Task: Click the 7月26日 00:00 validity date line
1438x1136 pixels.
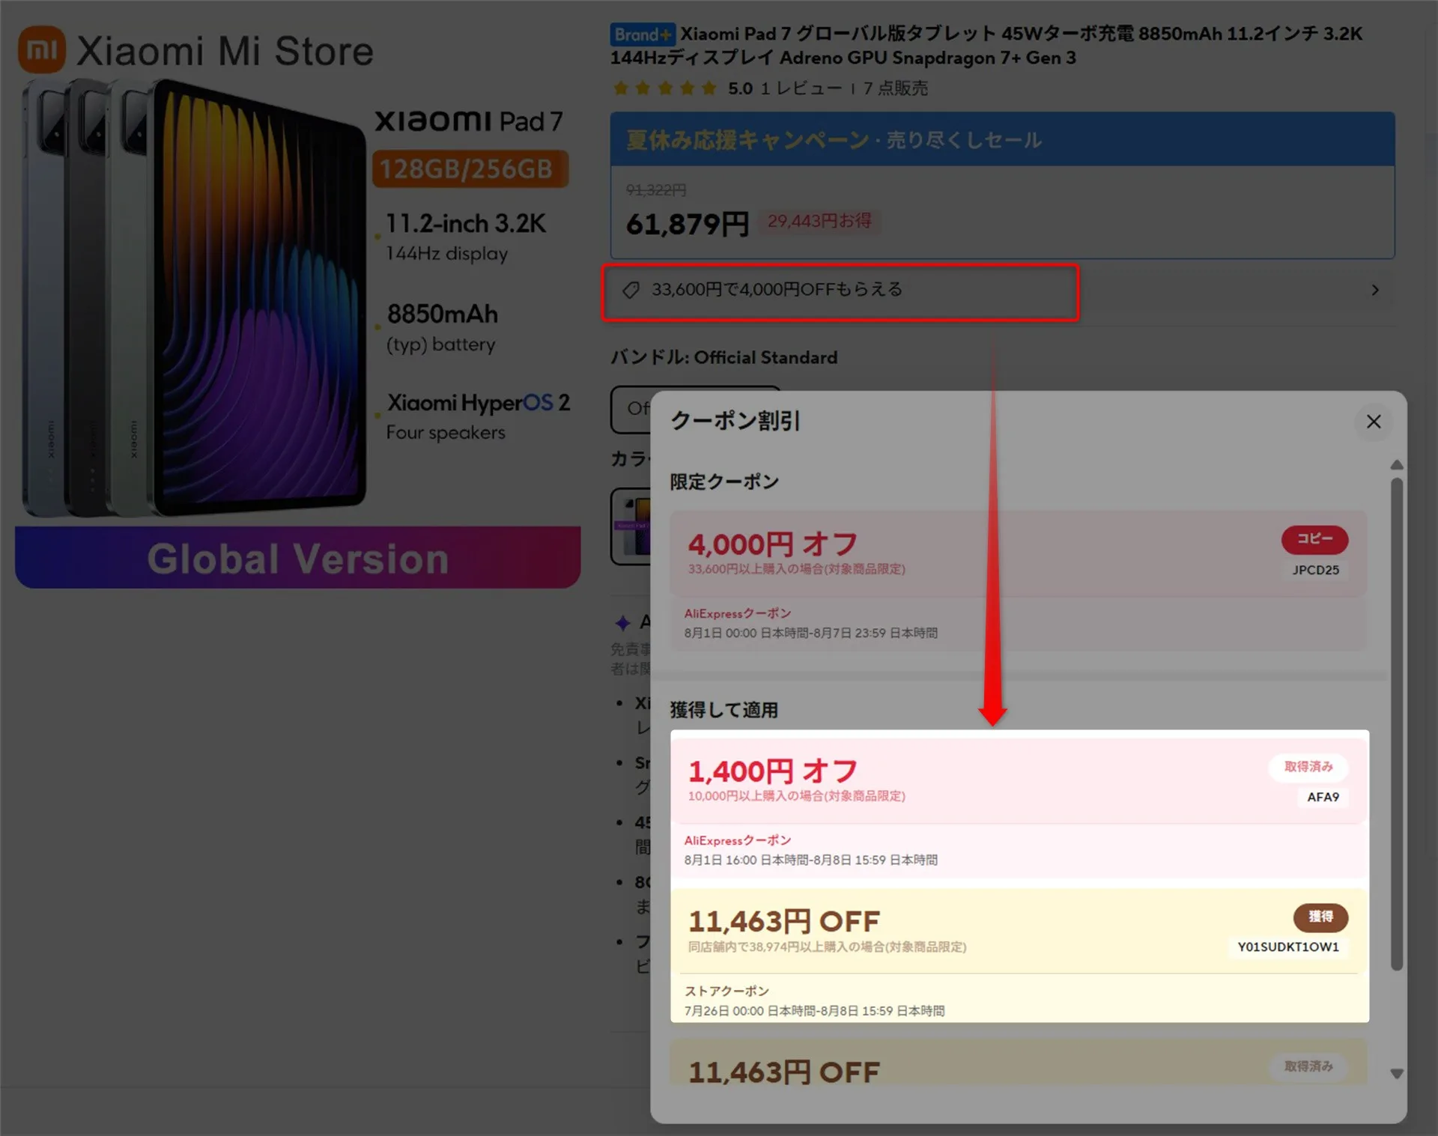Action: click(814, 1011)
